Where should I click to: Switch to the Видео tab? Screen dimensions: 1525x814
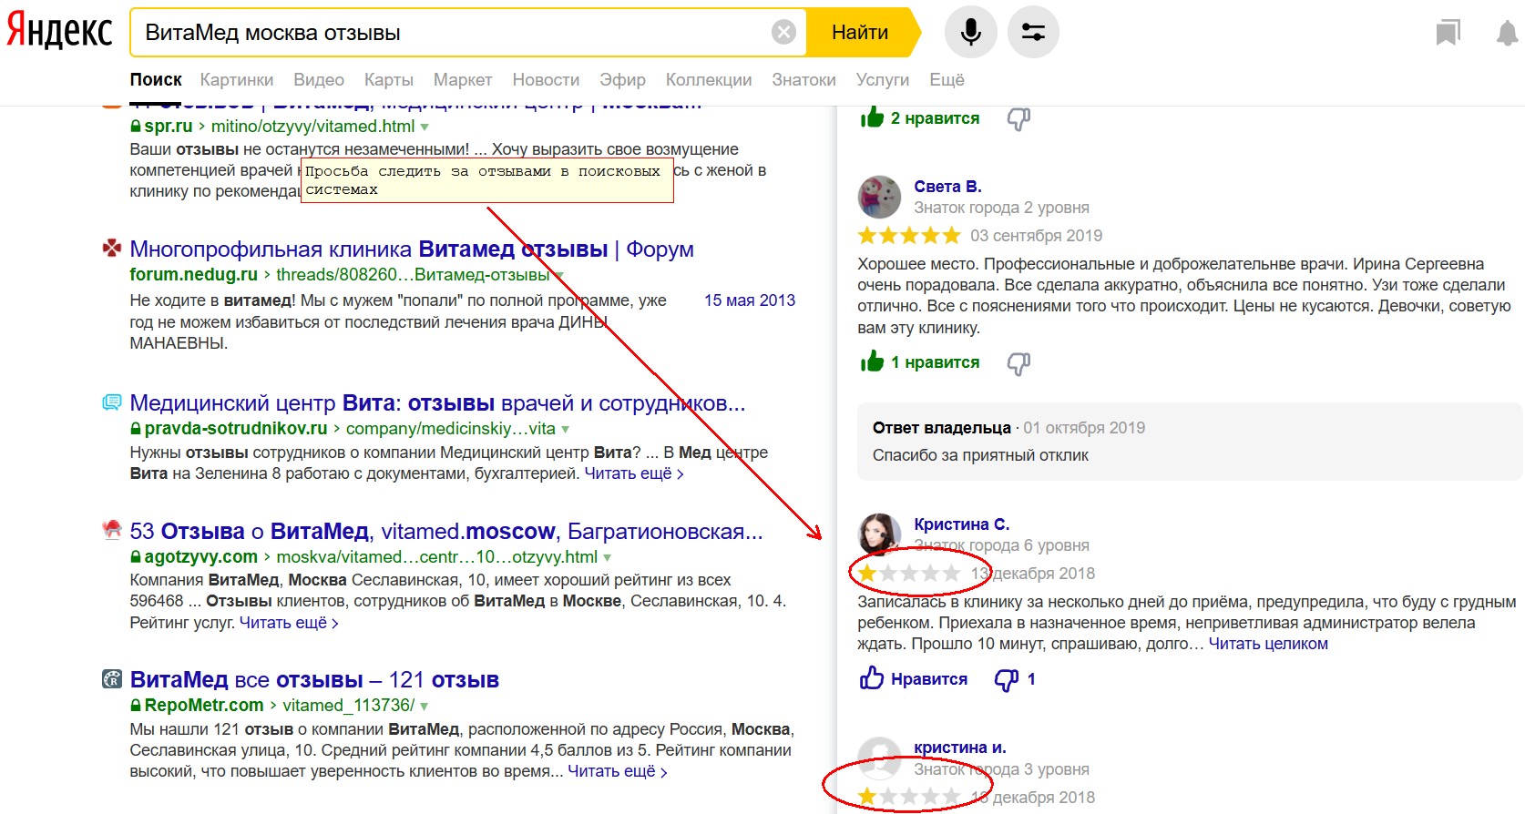pyautogui.click(x=319, y=80)
